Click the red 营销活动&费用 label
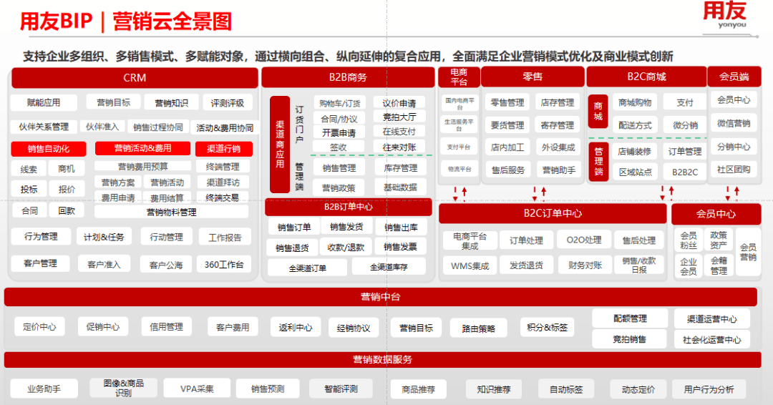 click(142, 148)
